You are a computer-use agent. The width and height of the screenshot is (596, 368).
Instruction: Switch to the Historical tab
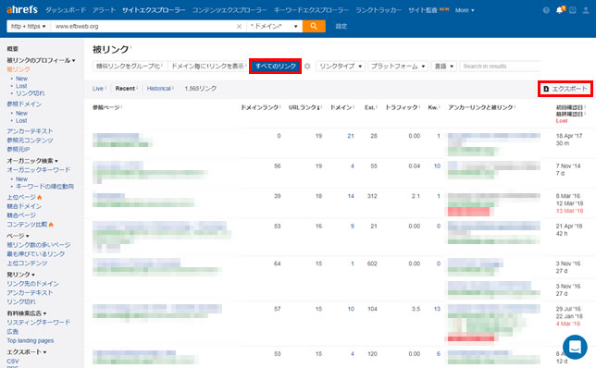(x=160, y=89)
